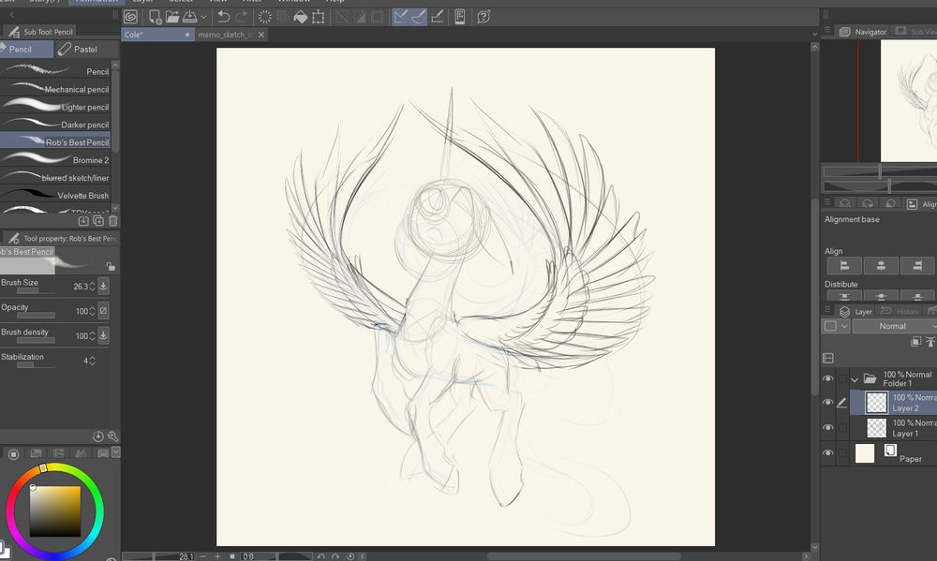Hide Layer 1 with eye icon
This screenshot has height=561, width=937.
tap(827, 428)
